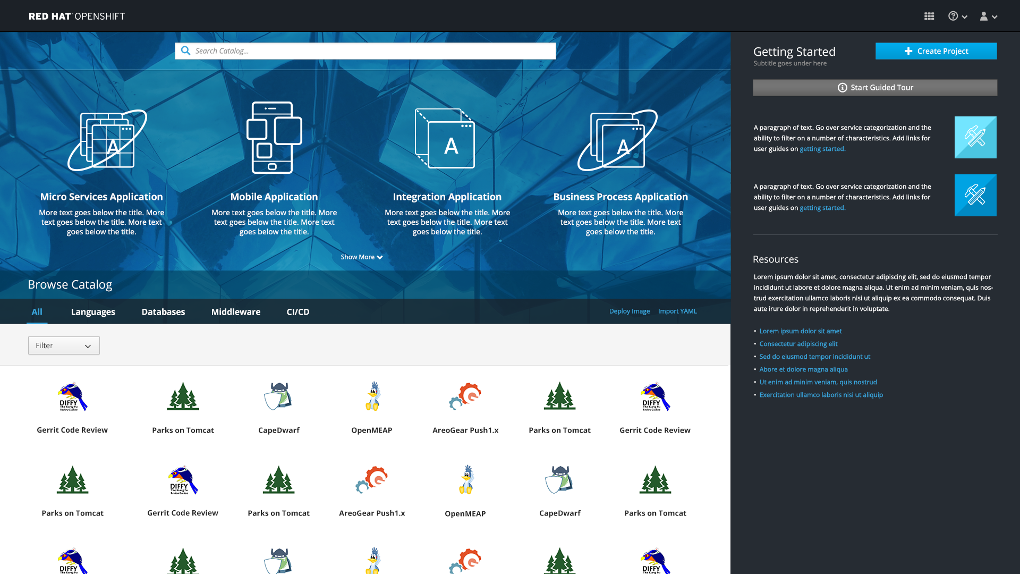1020x574 pixels.
Task: Open the Filter dropdown
Action: (64, 345)
